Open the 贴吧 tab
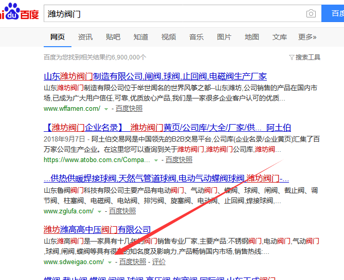This screenshot has width=344, height=280. 113,37
